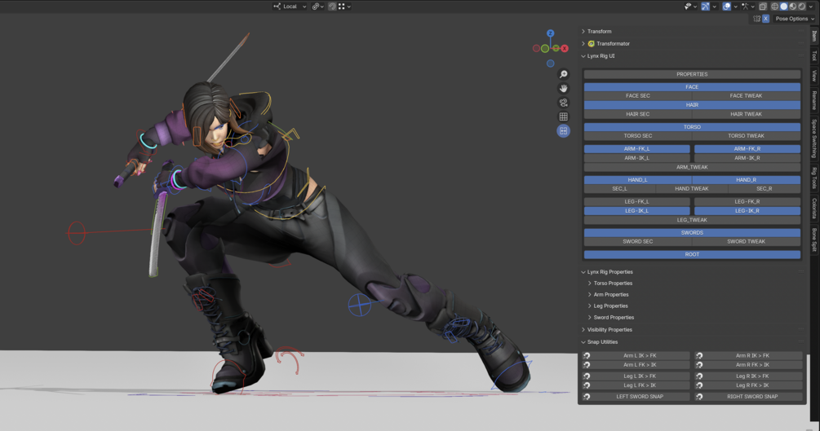Click LEFT SWORD SNAP button

(636, 397)
